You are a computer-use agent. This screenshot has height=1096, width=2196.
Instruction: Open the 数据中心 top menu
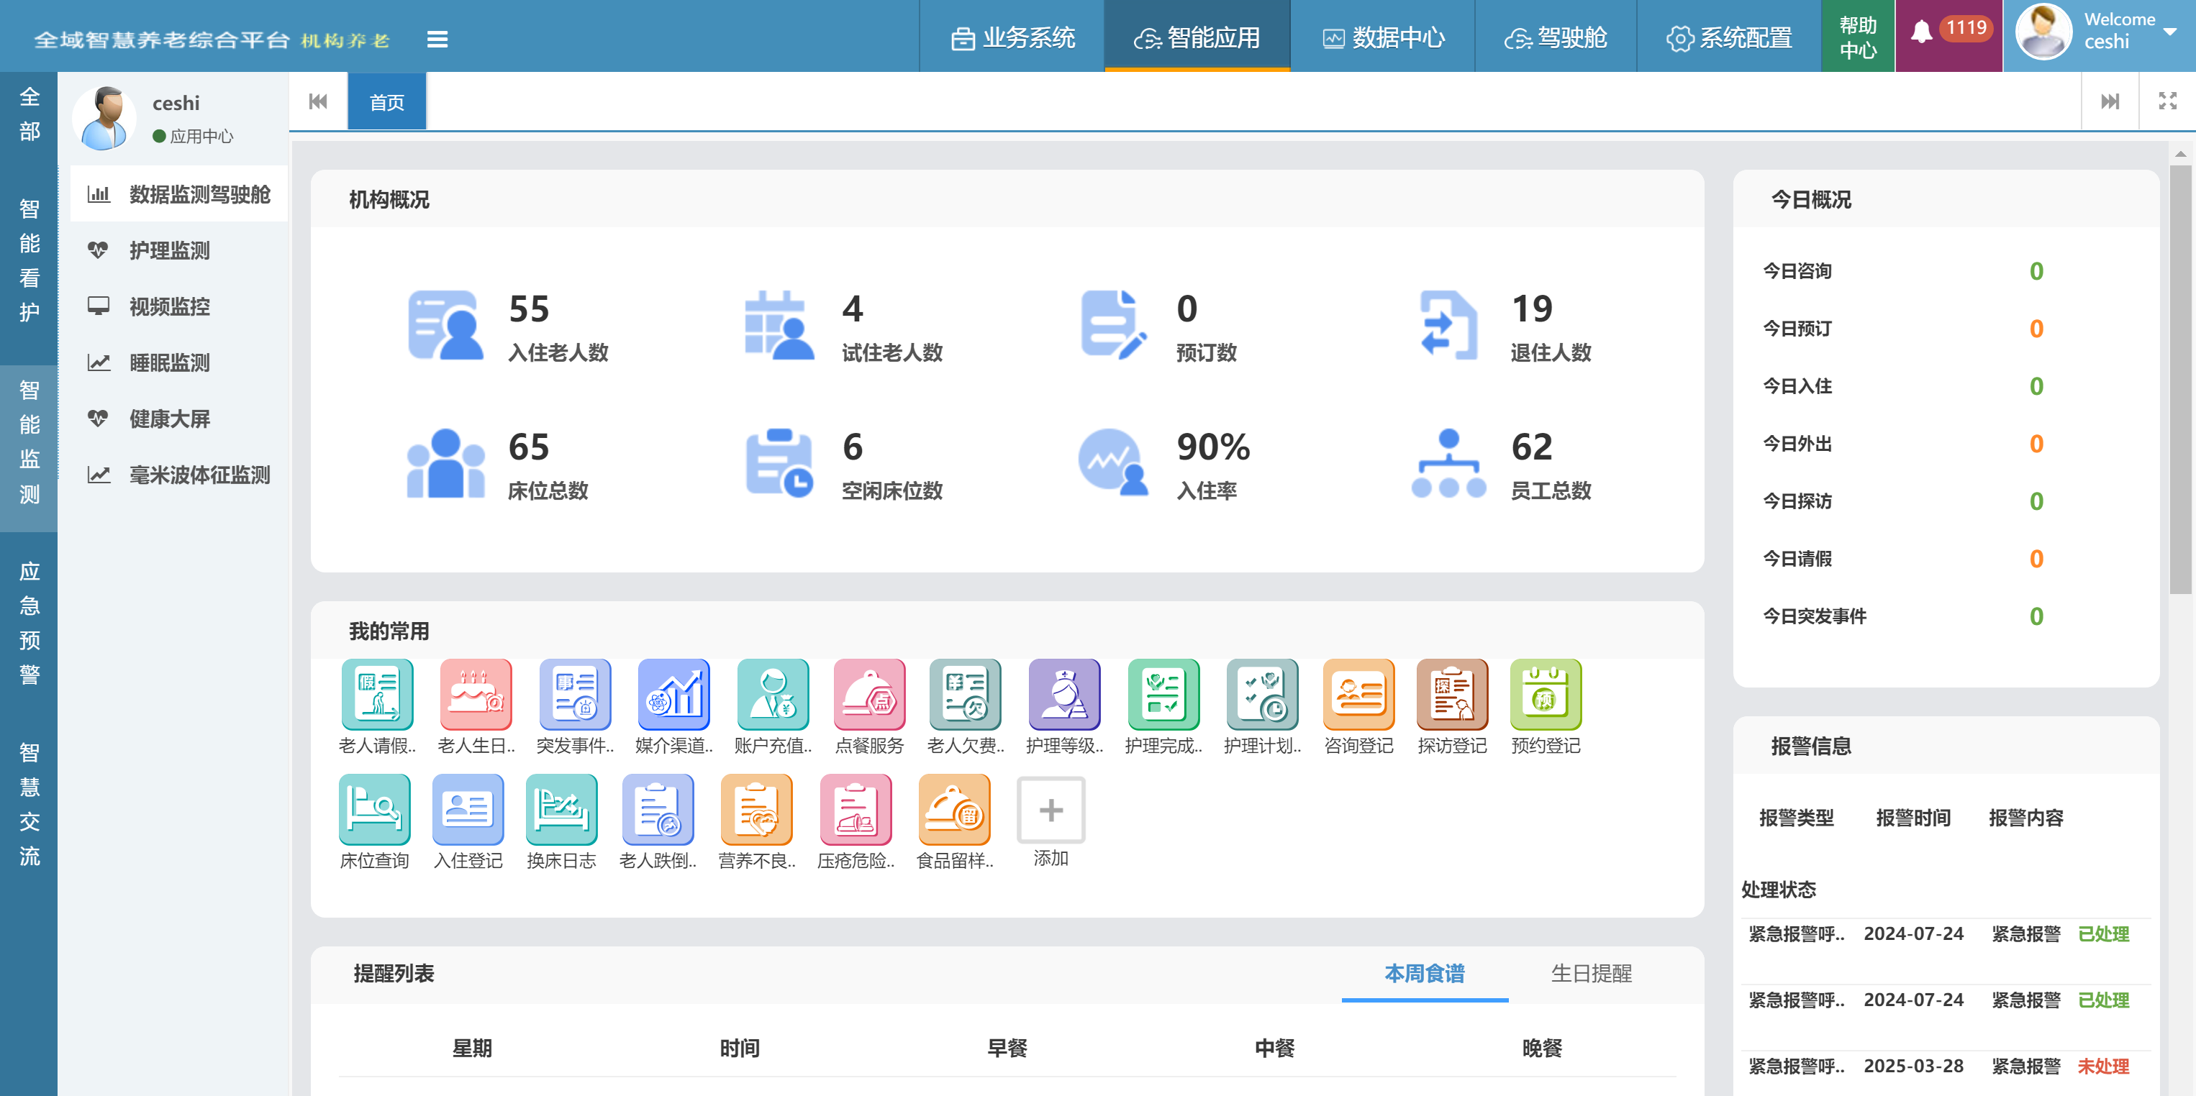pyautogui.click(x=1383, y=37)
